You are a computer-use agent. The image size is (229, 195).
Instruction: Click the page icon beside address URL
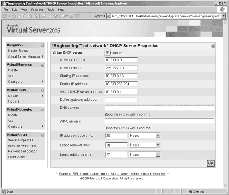(x=109, y=16)
